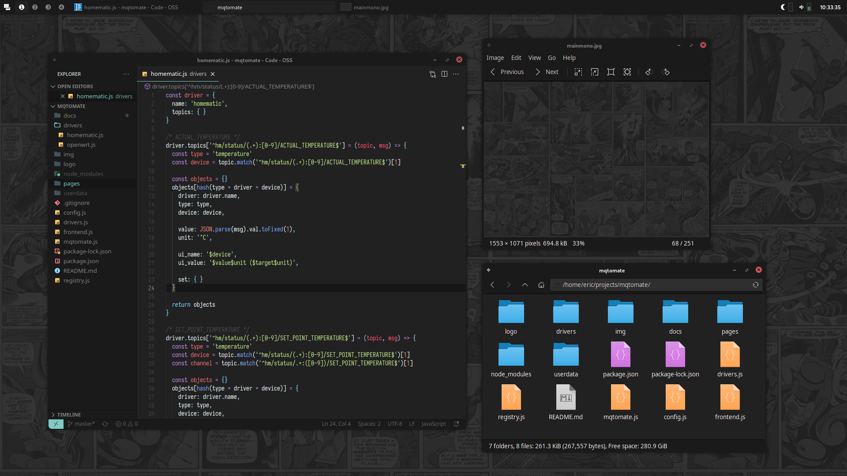Screen dimensions: 847x476
Task: Switch to workspace 2 in top panel
Action: [x=35, y=7]
